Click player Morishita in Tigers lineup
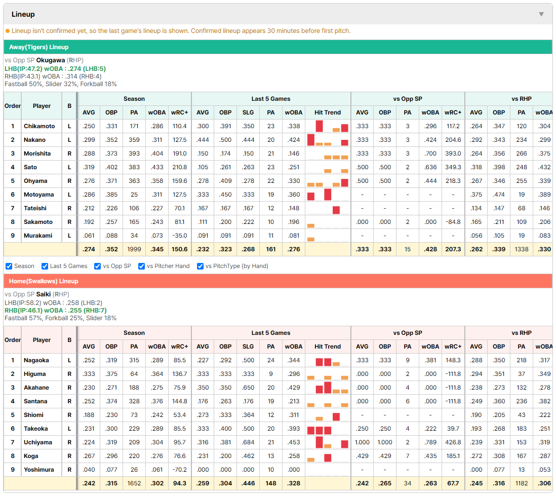Viewport: 556px width, 496px height. (37, 154)
